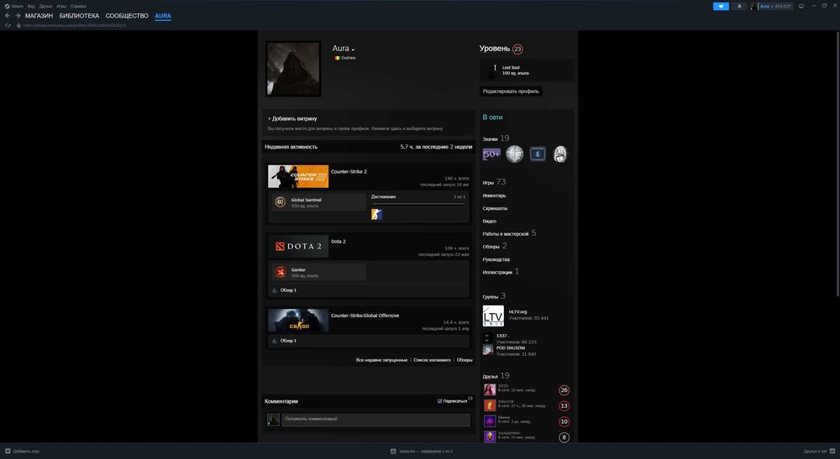Open Killer228 friend avatar

[x=490, y=405]
